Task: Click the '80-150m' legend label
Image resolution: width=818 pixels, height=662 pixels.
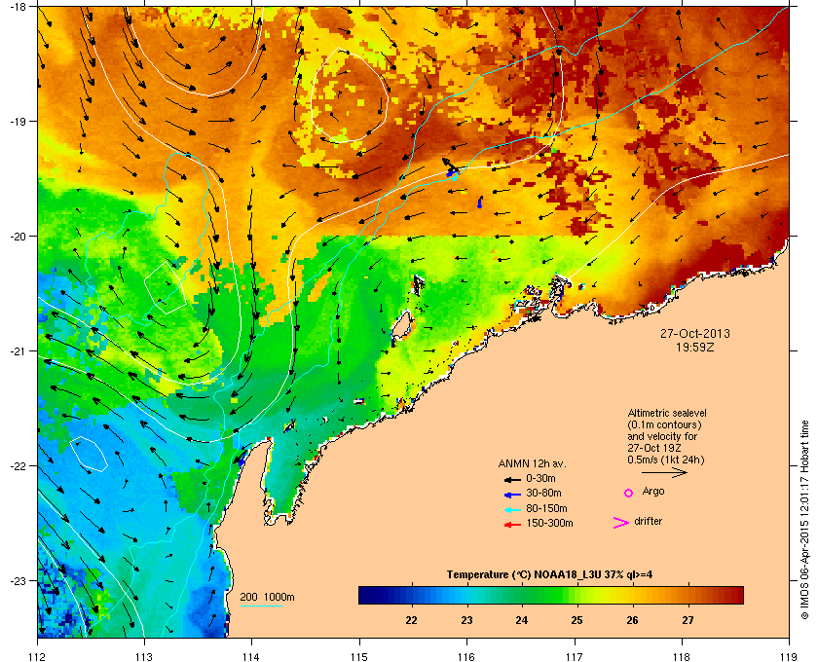Action: click(546, 508)
